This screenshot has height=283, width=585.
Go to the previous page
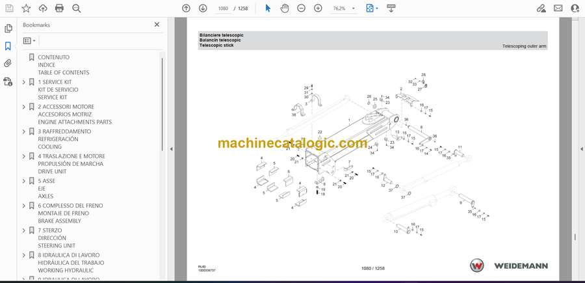[x=186, y=8]
